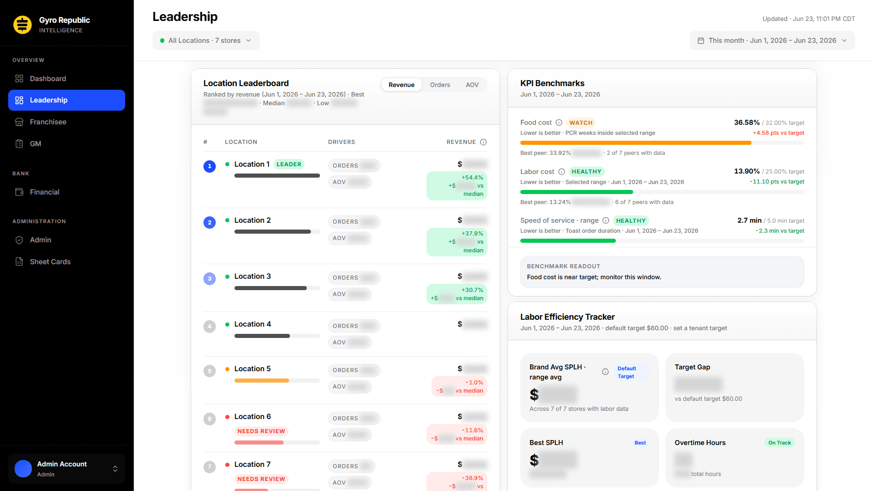873x491 pixels.
Task: Switch leaderboard to Orders tab
Action: [440, 85]
